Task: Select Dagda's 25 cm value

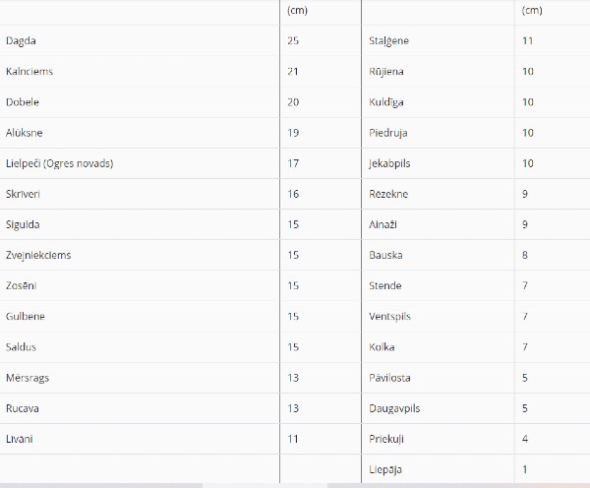Action: pos(293,40)
